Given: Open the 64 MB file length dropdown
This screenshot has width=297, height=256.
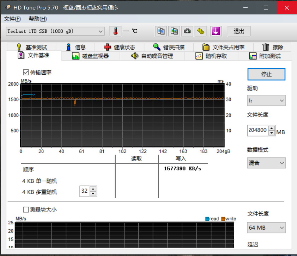Looking at the screenshot, I should [266, 227].
